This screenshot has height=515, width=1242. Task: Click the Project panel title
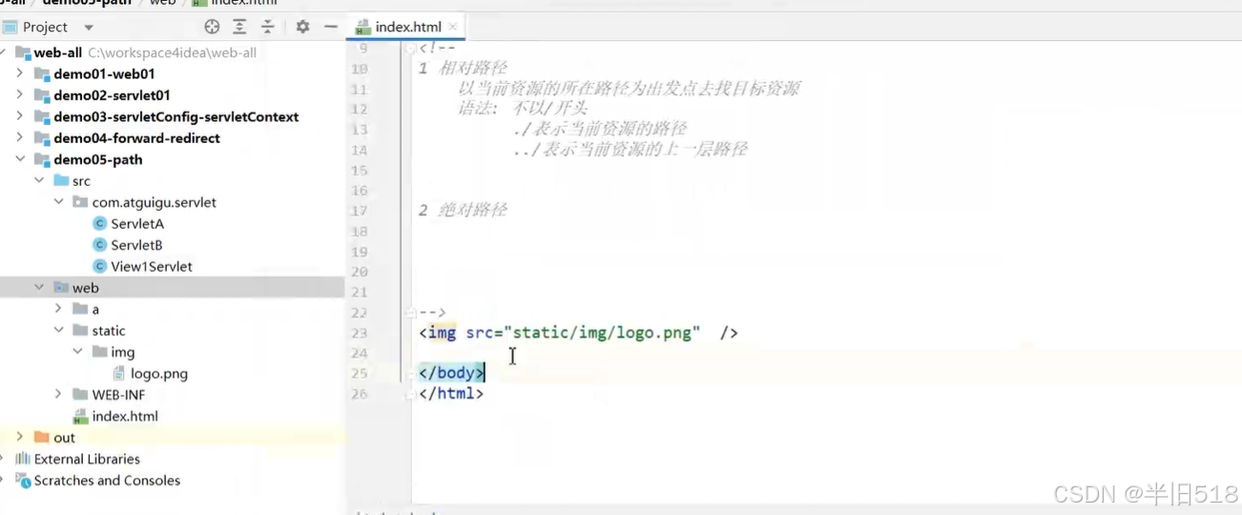45,28
